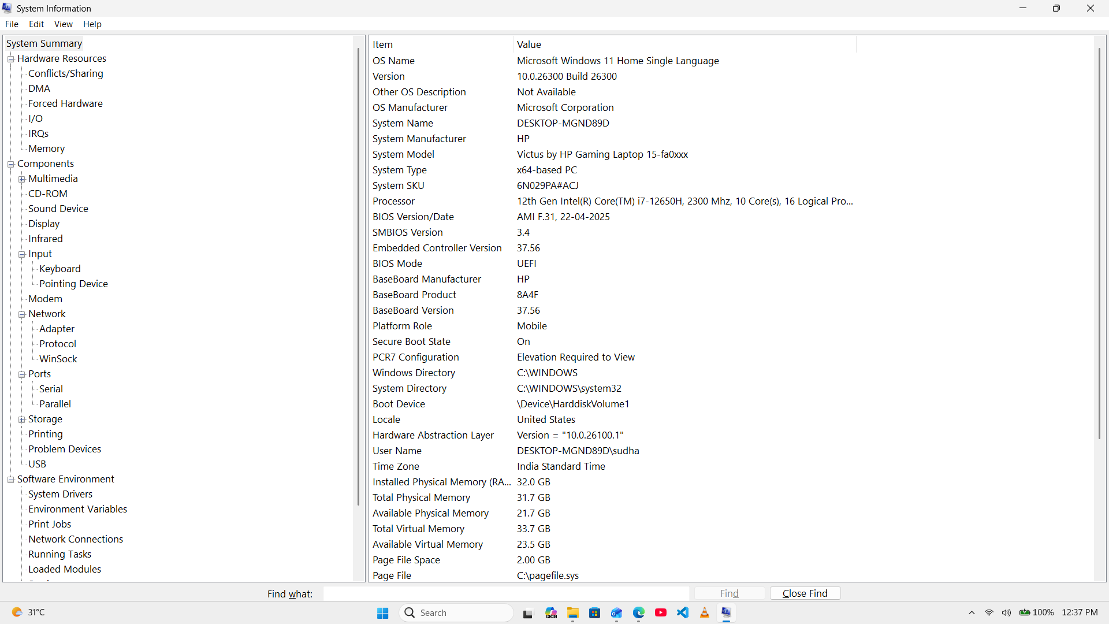This screenshot has width=1109, height=624.
Task: Collapse the Input tree node
Action: 21,254
